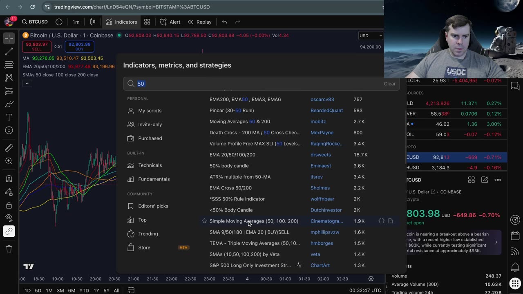Click the red SELL price button
This screenshot has height=294, width=523.
point(37,47)
